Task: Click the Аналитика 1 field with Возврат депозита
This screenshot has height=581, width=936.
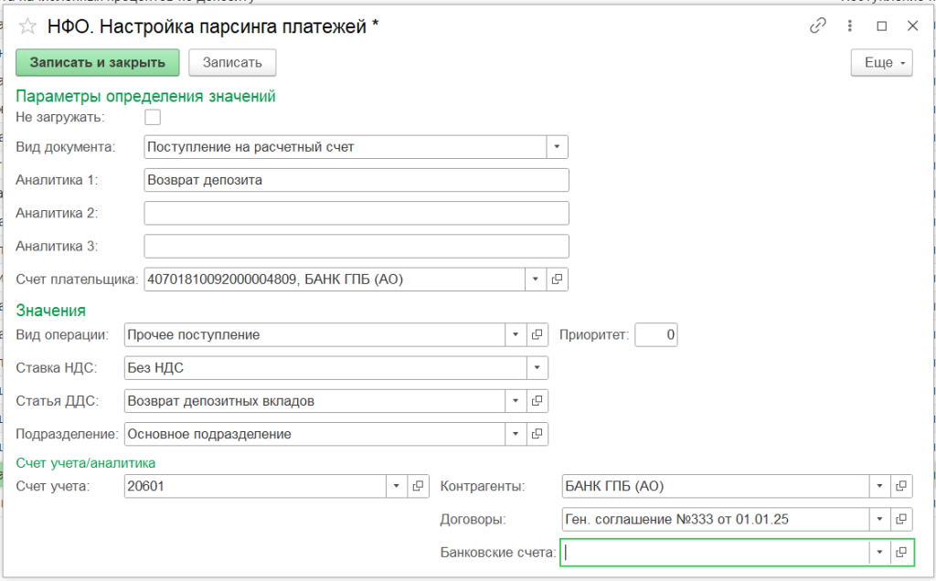Action: coord(356,180)
